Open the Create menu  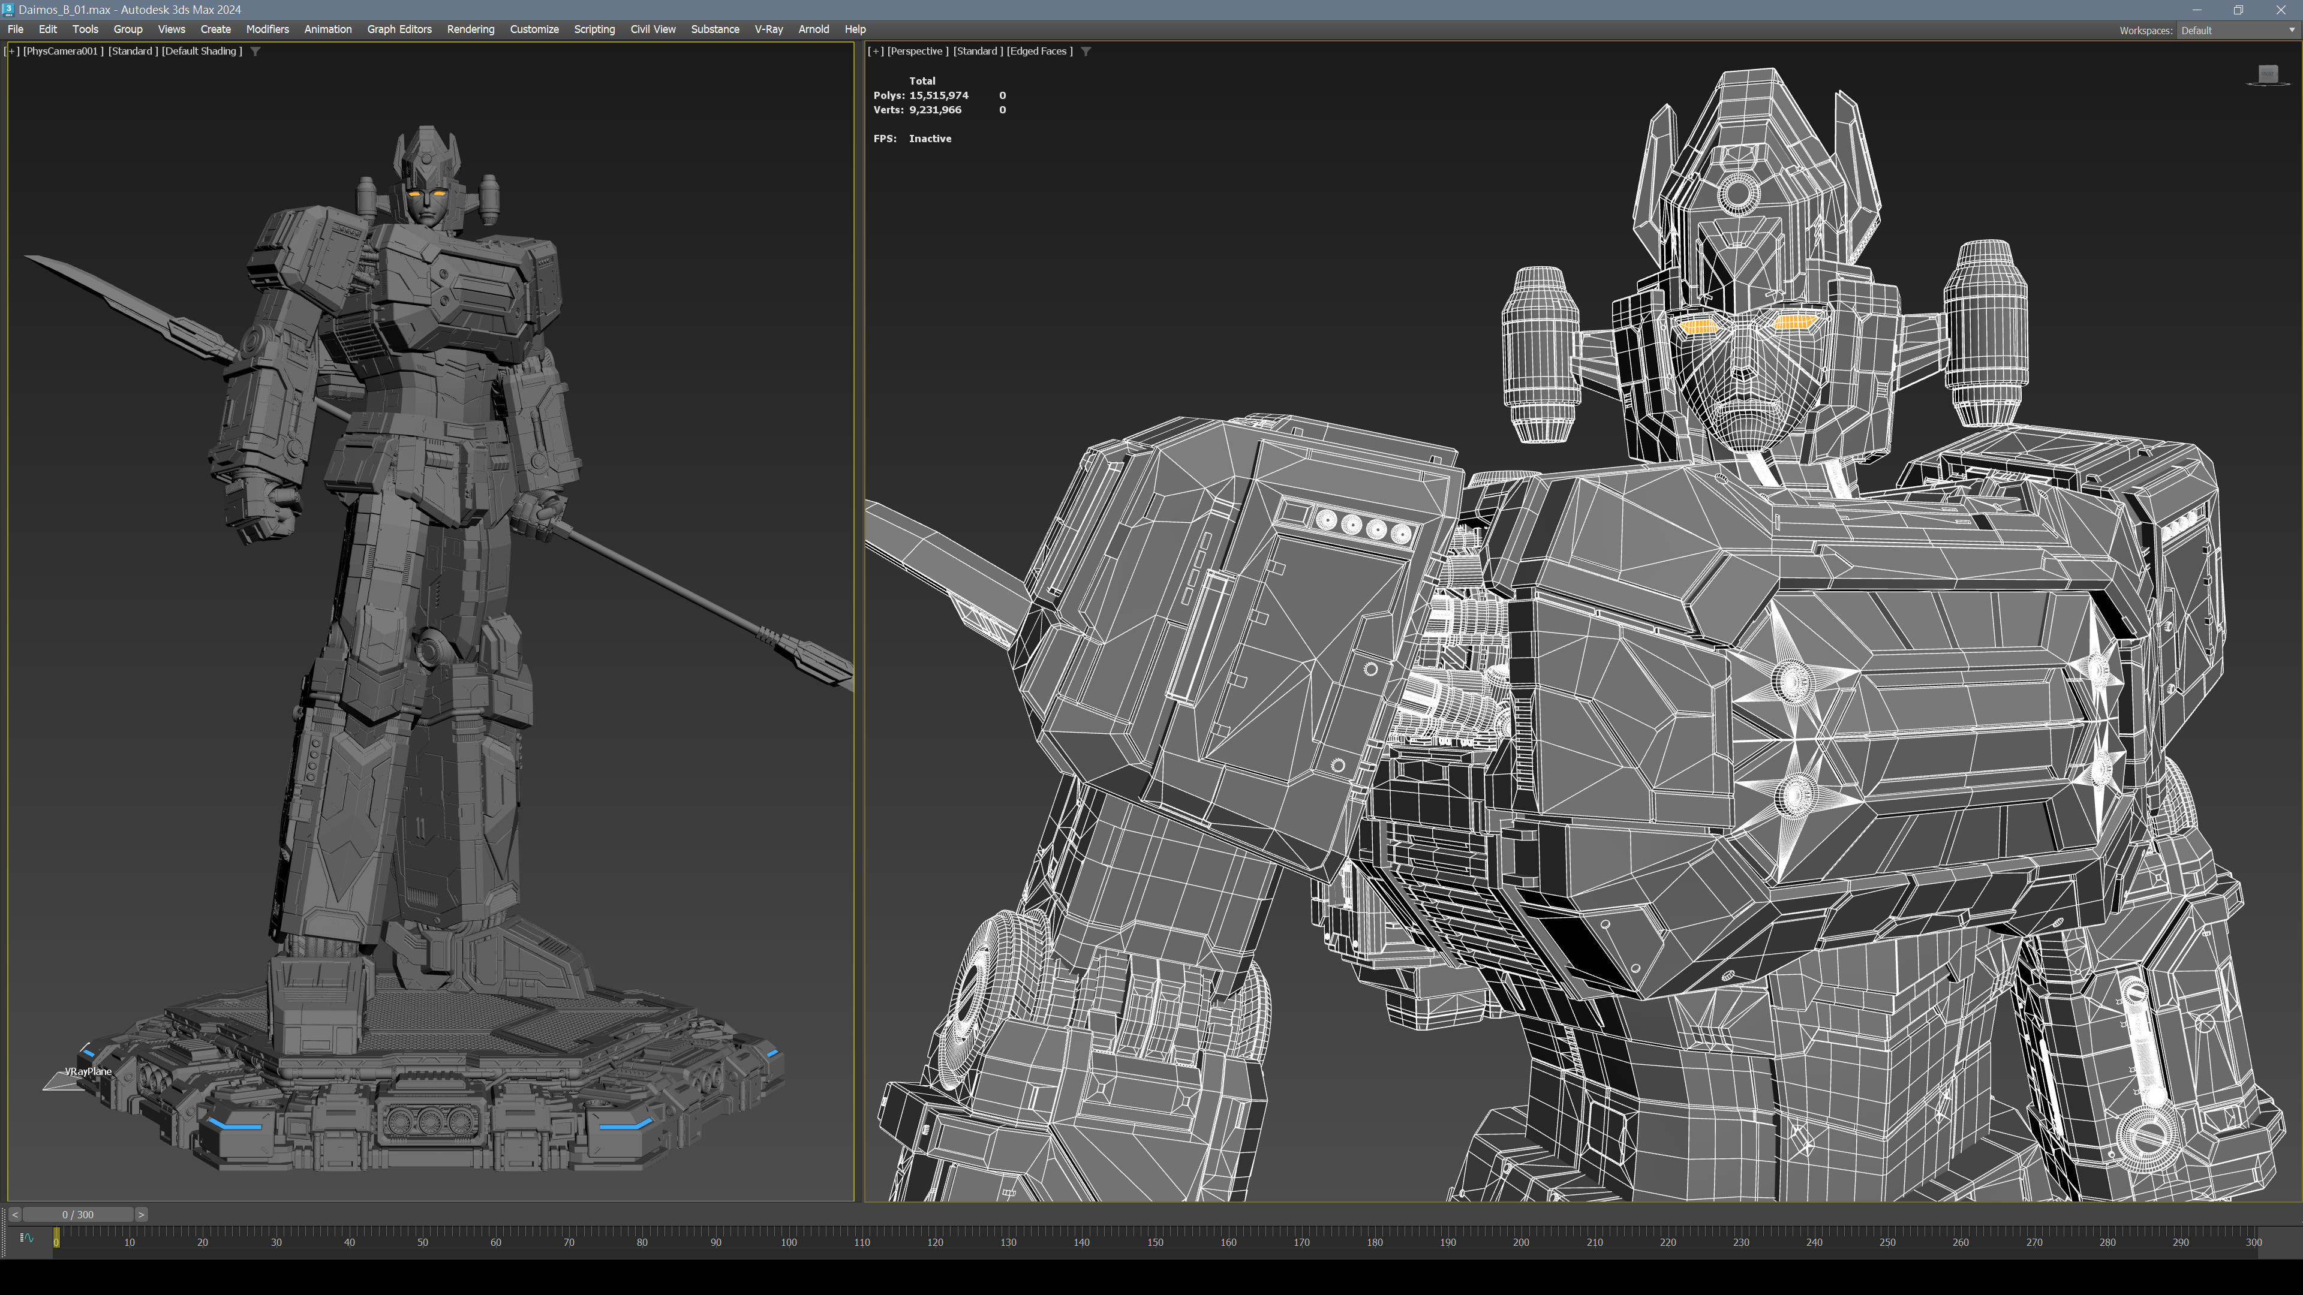click(x=215, y=29)
